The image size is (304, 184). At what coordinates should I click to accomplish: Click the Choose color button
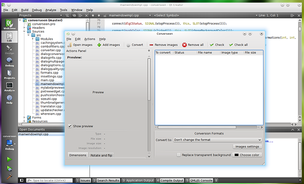point(247,155)
